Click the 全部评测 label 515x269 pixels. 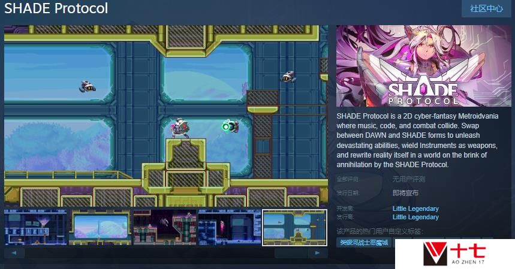point(348,179)
